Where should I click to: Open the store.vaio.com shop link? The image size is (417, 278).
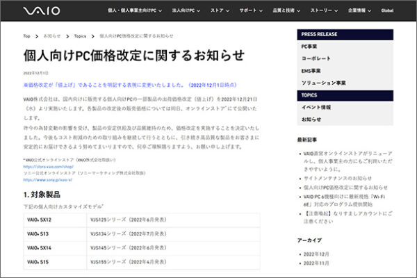48,167
